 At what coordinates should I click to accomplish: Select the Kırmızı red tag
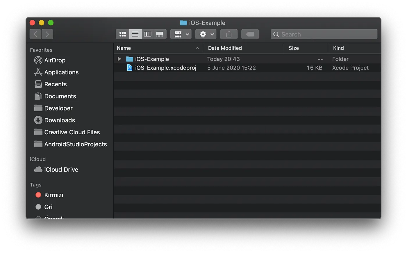(x=49, y=195)
